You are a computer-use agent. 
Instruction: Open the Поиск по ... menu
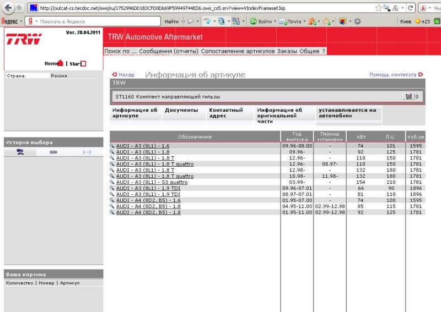120,51
